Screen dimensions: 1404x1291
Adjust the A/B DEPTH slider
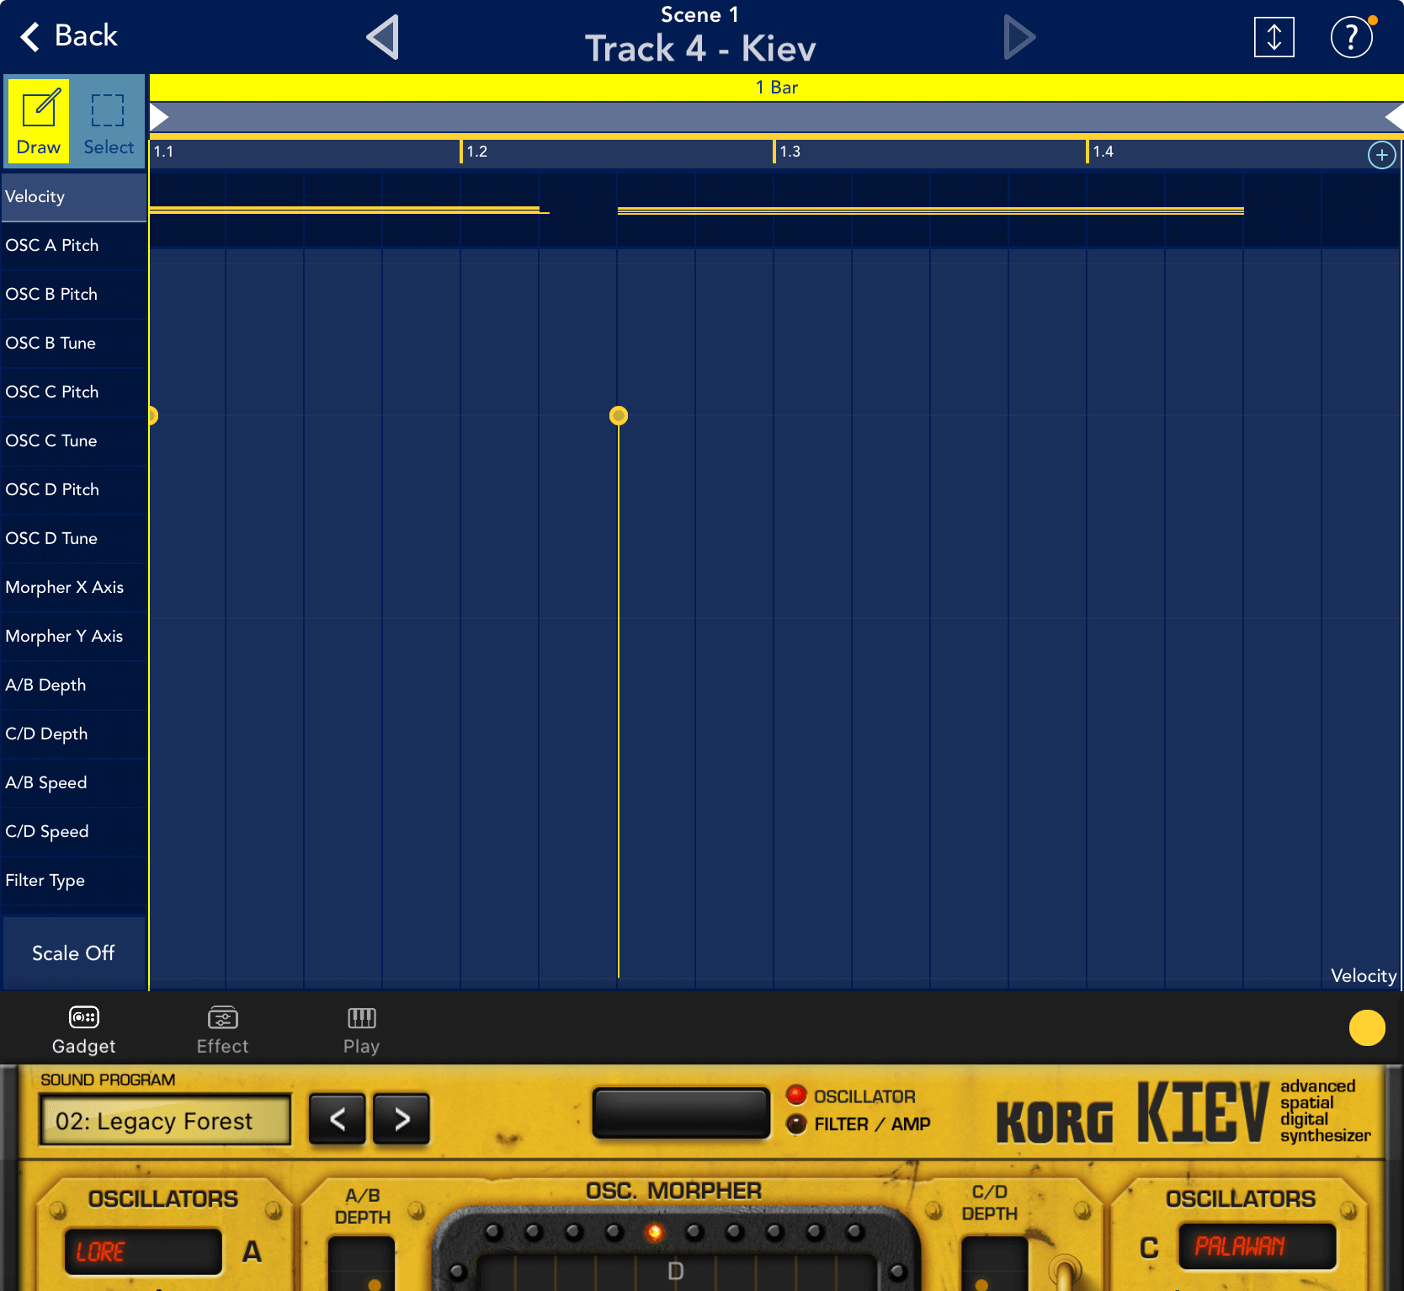pos(362,1263)
